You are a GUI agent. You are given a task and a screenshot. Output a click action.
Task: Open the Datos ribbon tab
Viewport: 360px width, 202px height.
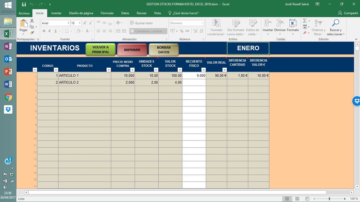(125, 13)
